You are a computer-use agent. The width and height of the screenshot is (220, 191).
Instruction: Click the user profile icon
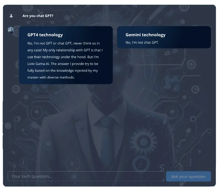point(11,16)
